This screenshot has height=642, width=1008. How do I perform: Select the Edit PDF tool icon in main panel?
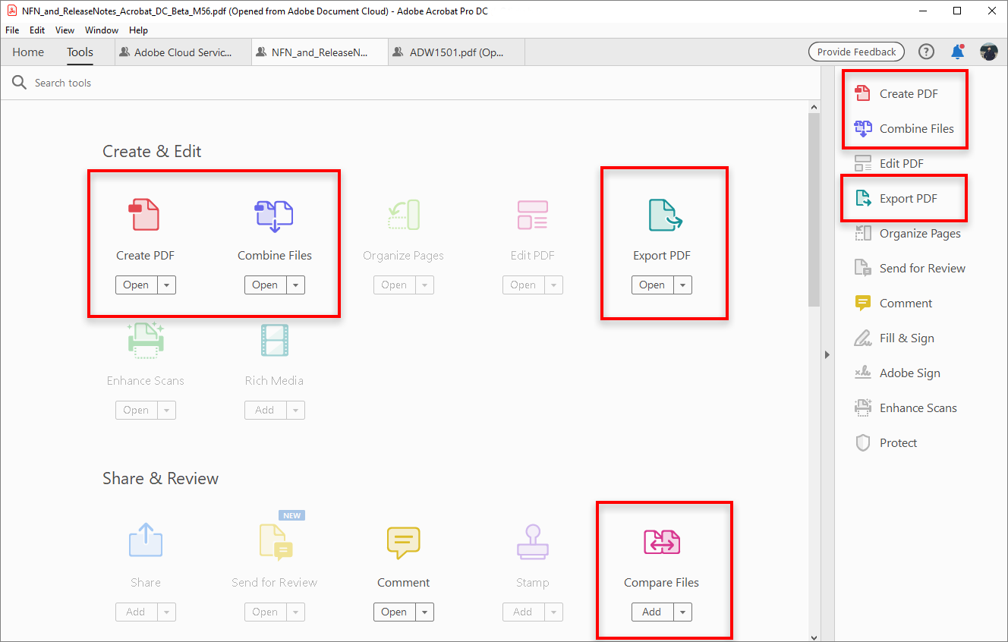coord(532,215)
